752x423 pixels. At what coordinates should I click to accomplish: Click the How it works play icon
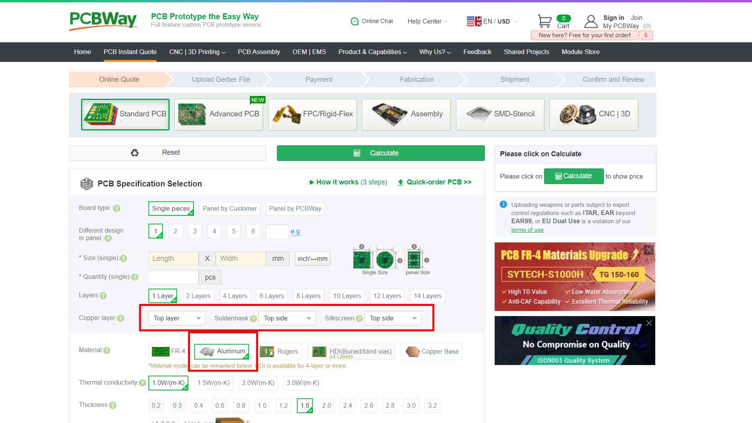pos(312,182)
